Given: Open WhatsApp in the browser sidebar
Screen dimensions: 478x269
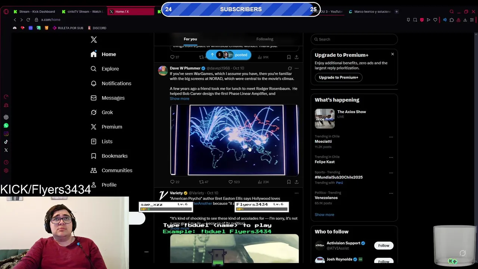Looking at the screenshot, I should 6,126.
